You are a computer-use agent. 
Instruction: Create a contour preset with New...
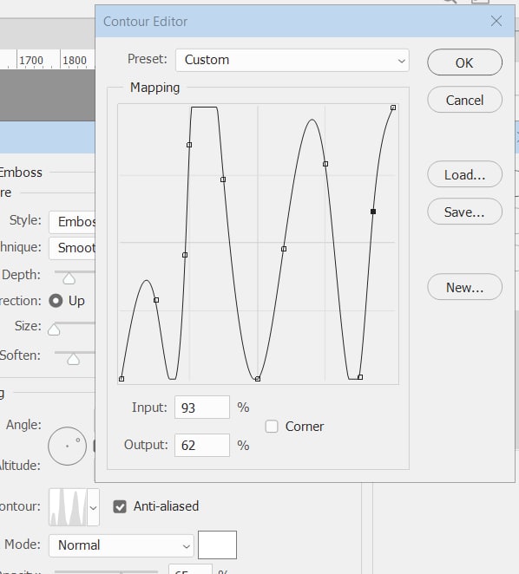(x=464, y=287)
